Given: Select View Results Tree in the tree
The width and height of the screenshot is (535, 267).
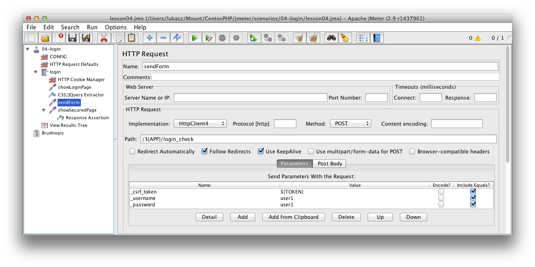Looking at the screenshot, I should coord(68,125).
